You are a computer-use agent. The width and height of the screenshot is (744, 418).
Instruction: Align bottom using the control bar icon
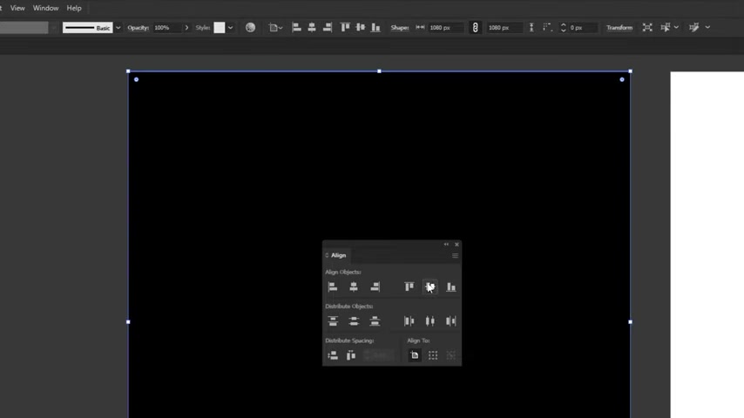375,28
